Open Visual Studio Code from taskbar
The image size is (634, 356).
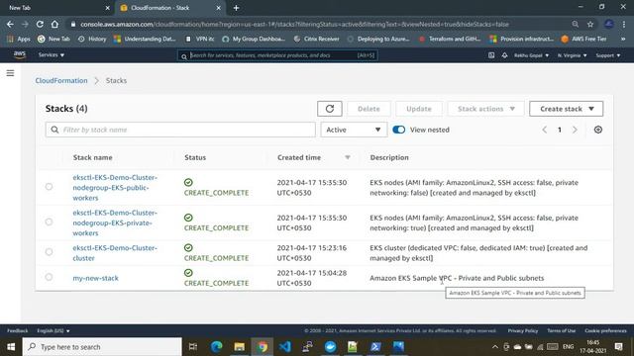pyautogui.click(x=284, y=347)
